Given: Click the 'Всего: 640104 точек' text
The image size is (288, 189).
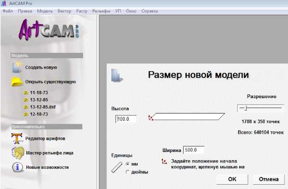Looking at the screenshot, I should click(x=261, y=132).
